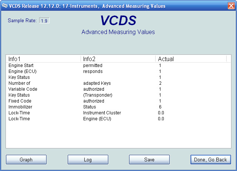Click the Graph button
Viewport: 237px width, 171px height.
[26, 160]
